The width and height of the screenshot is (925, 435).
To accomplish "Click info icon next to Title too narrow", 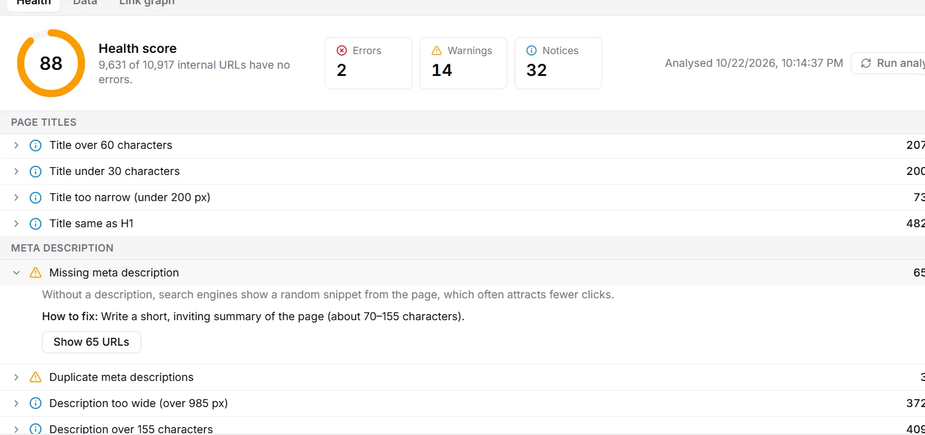I will pos(35,197).
